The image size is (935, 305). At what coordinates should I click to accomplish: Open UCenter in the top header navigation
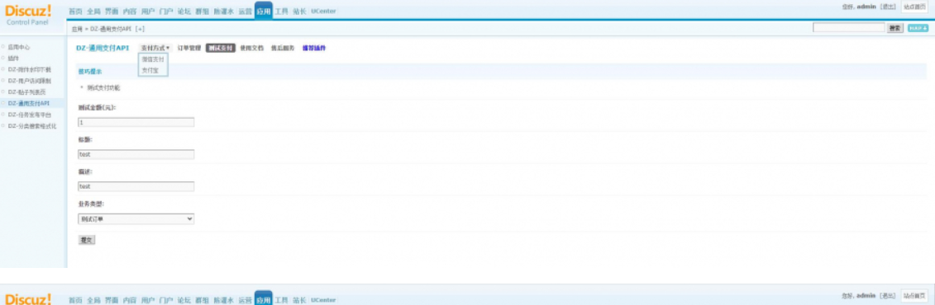[x=323, y=12]
